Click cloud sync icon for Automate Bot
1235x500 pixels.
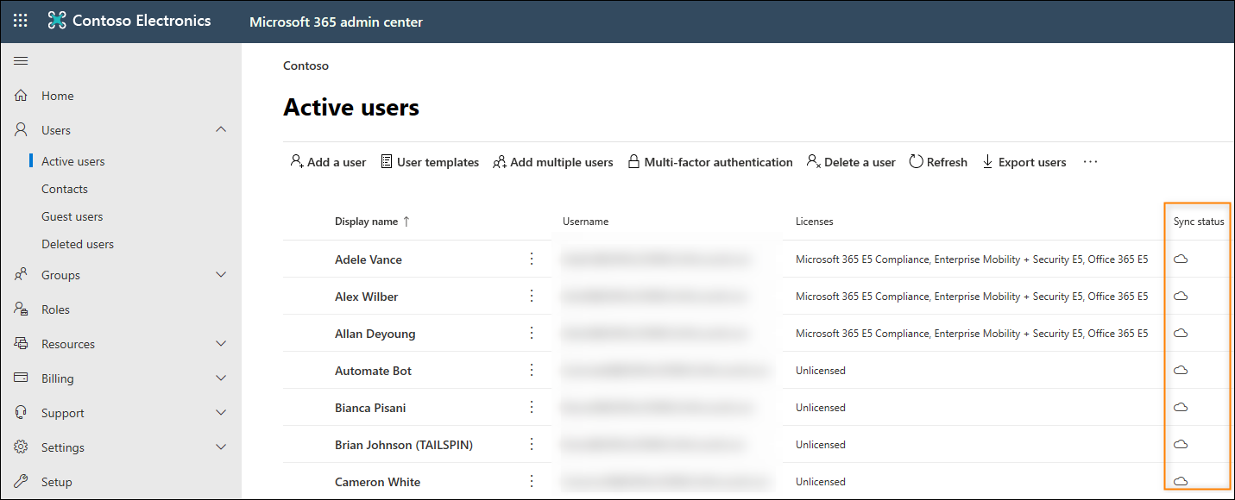pyautogui.click(x=1181, y=370)
